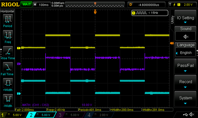Select the Freq measurement icon
The height and width of the screenshot is (118, 198).
[x=8, y=35]
